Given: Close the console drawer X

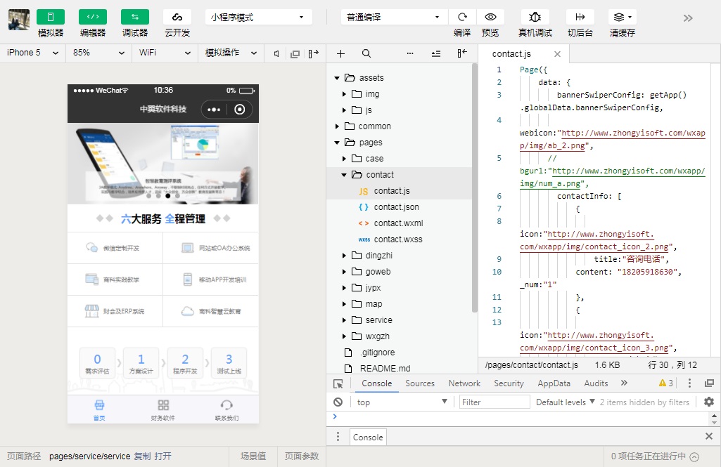Looking at the screenshot, I should [709, 436].
